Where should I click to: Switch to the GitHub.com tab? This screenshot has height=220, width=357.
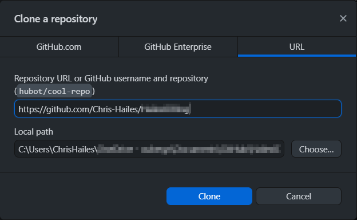pyautogui.click(x=59, y=47)
